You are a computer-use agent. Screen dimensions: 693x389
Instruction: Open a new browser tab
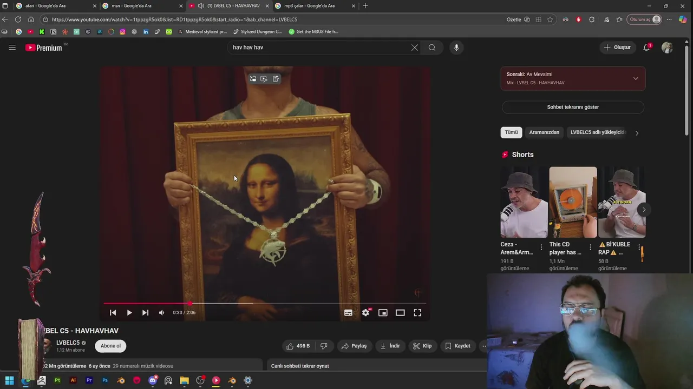pos(365,6)
